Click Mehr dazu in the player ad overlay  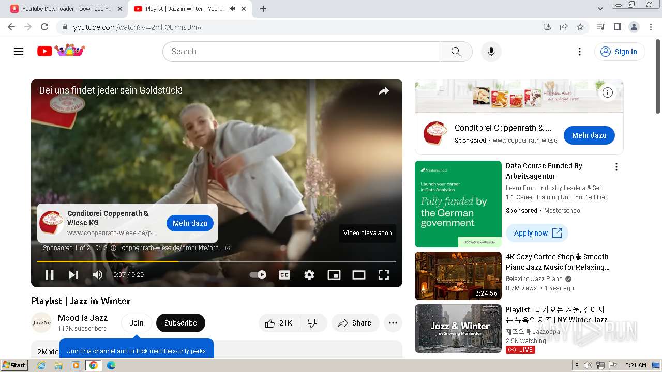click(190, 223)
